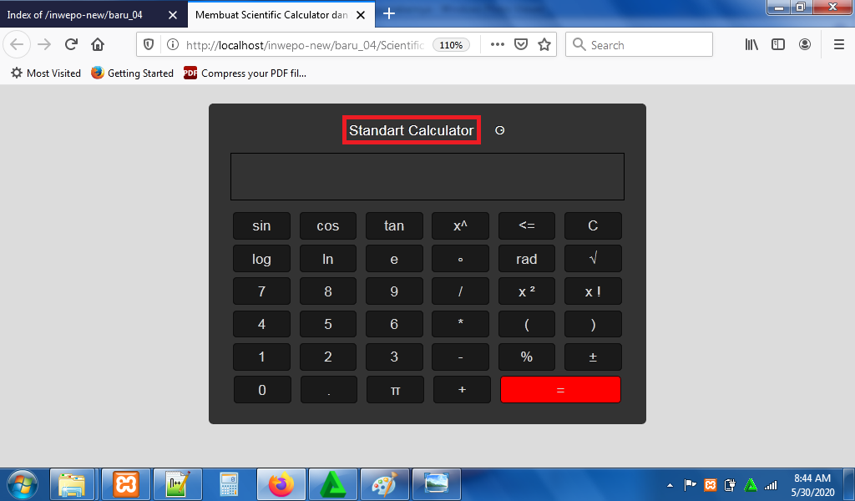Click the log key
Image resolution: width=855 pixels, height=501 pixels.
coord(261,259)
